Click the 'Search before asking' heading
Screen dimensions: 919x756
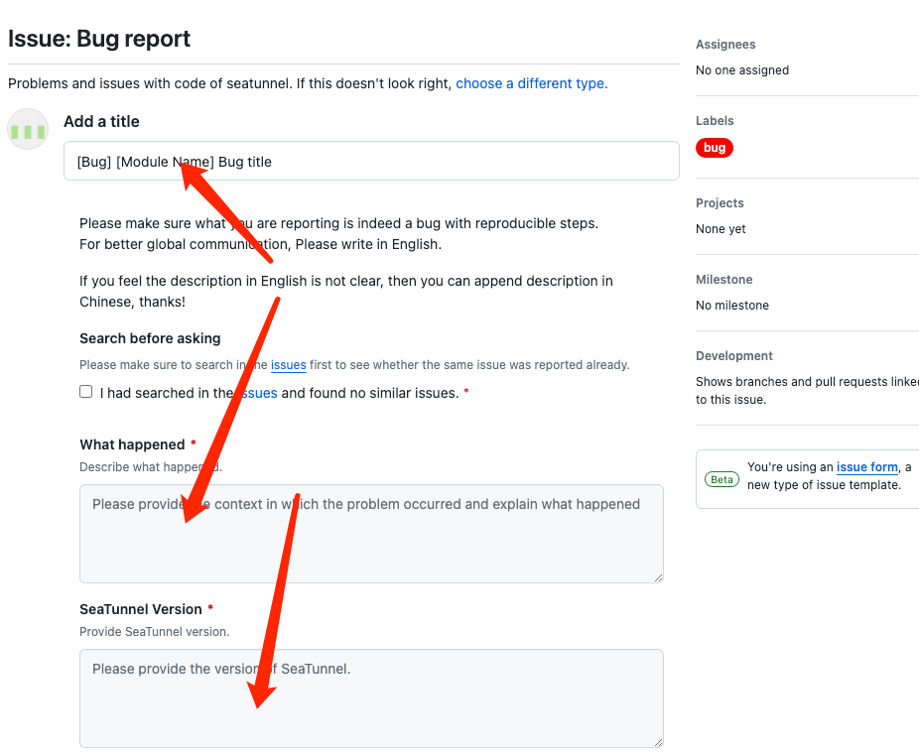(150, 338)
